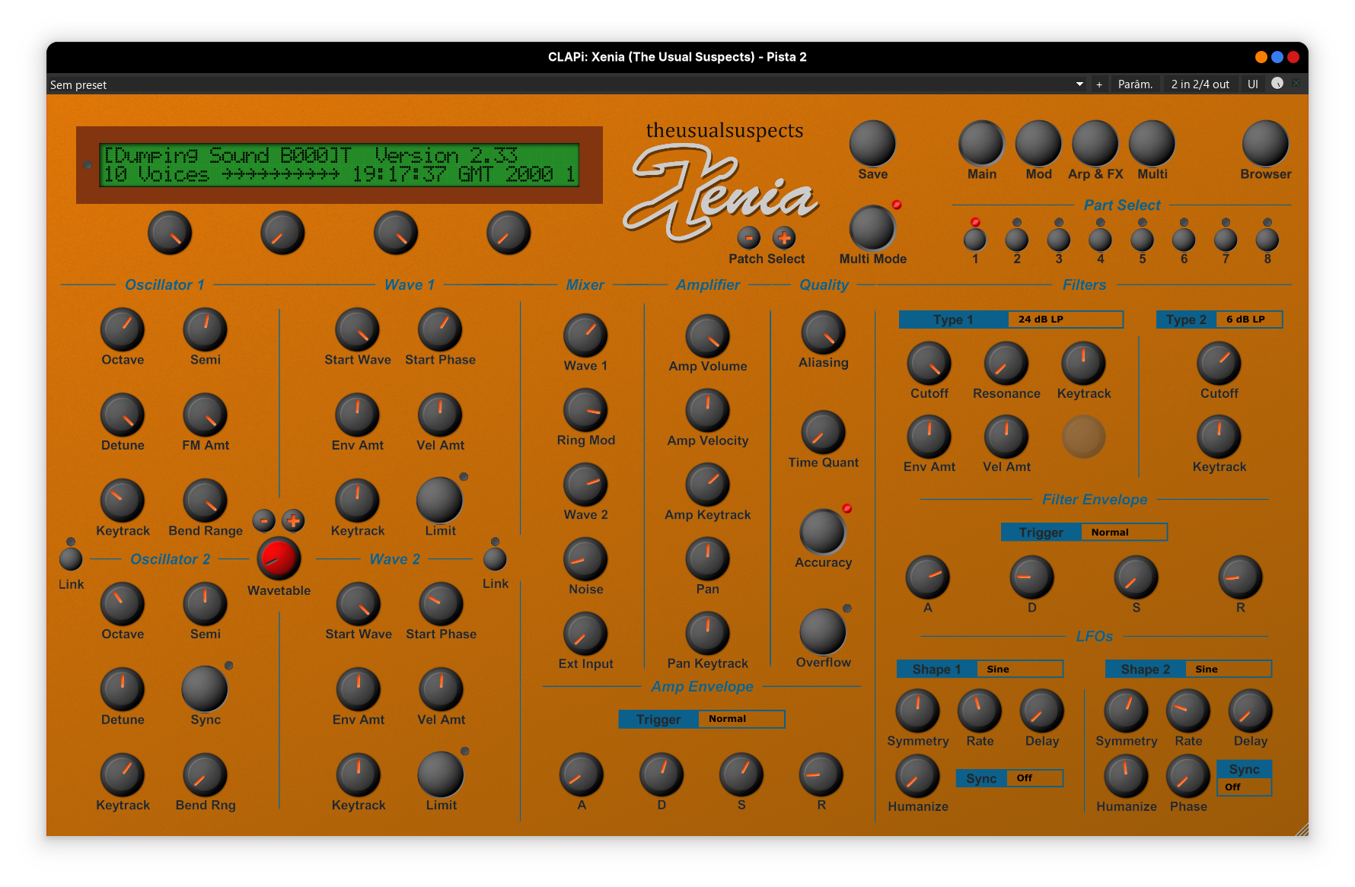Select part 3 in Part Select
This screenshot has height=887, width=1355.
click(x=1058, y=240)
